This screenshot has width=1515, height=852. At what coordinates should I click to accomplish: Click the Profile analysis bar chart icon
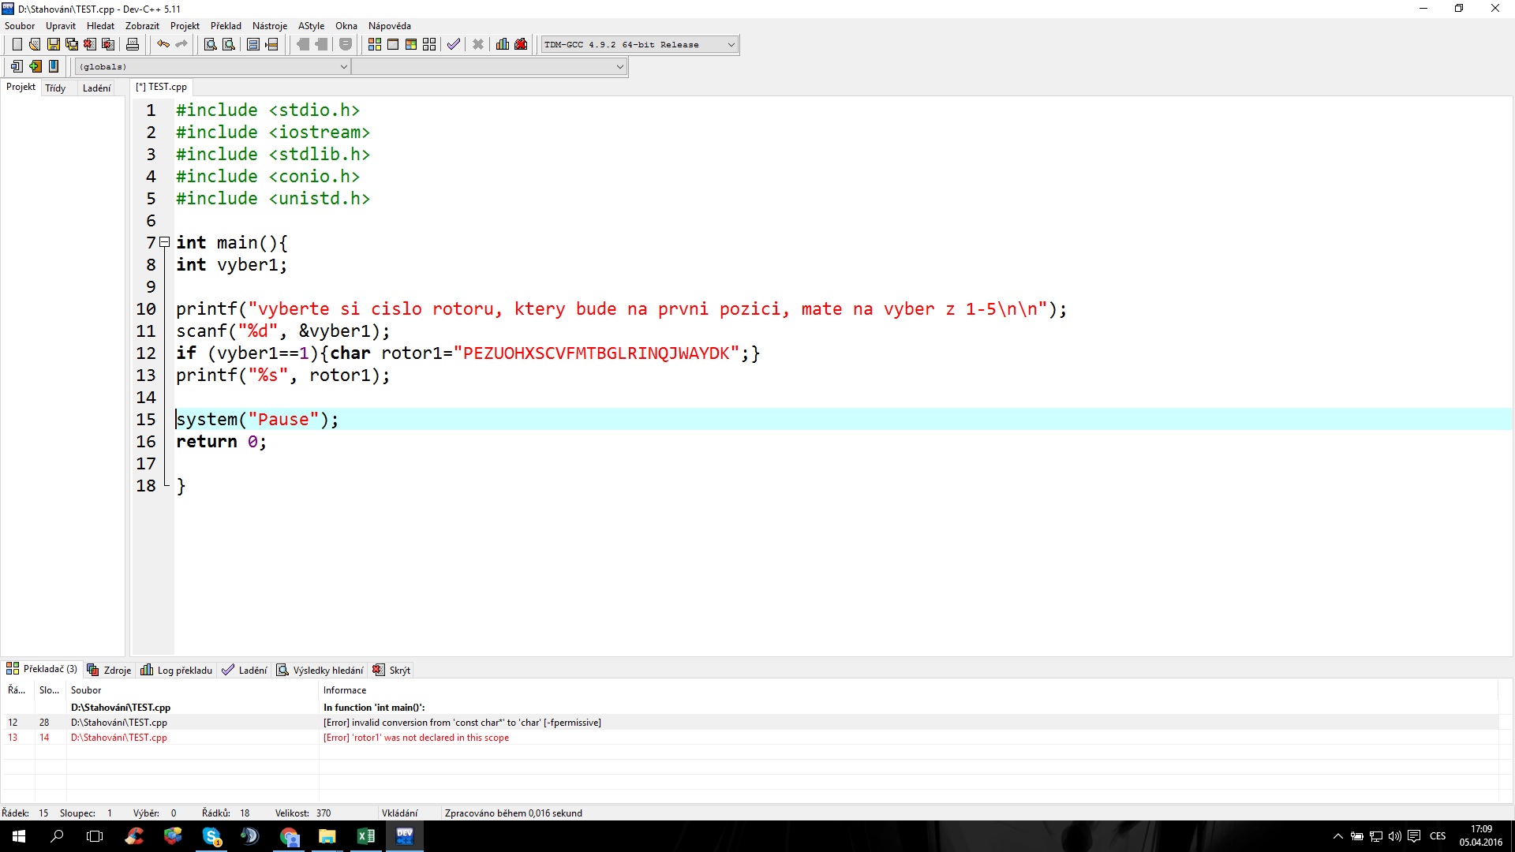pos(503,44)
